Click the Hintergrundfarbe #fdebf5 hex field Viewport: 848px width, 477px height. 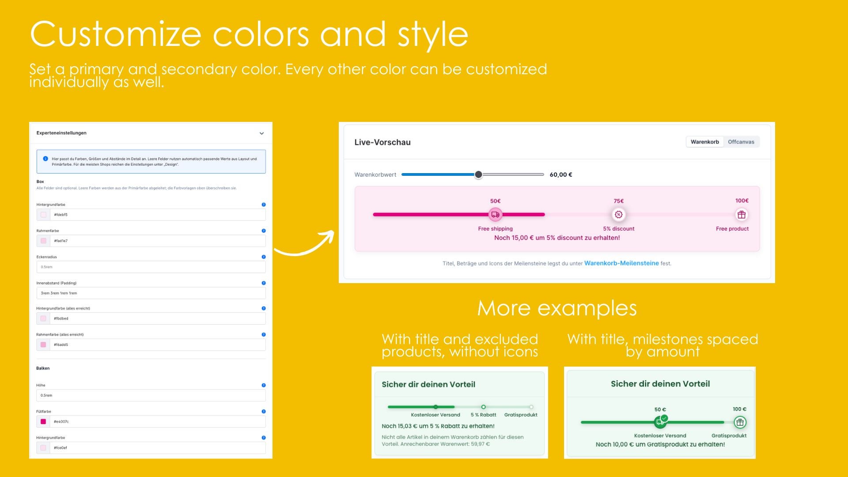pyautogui.click(x=158, y=215)
